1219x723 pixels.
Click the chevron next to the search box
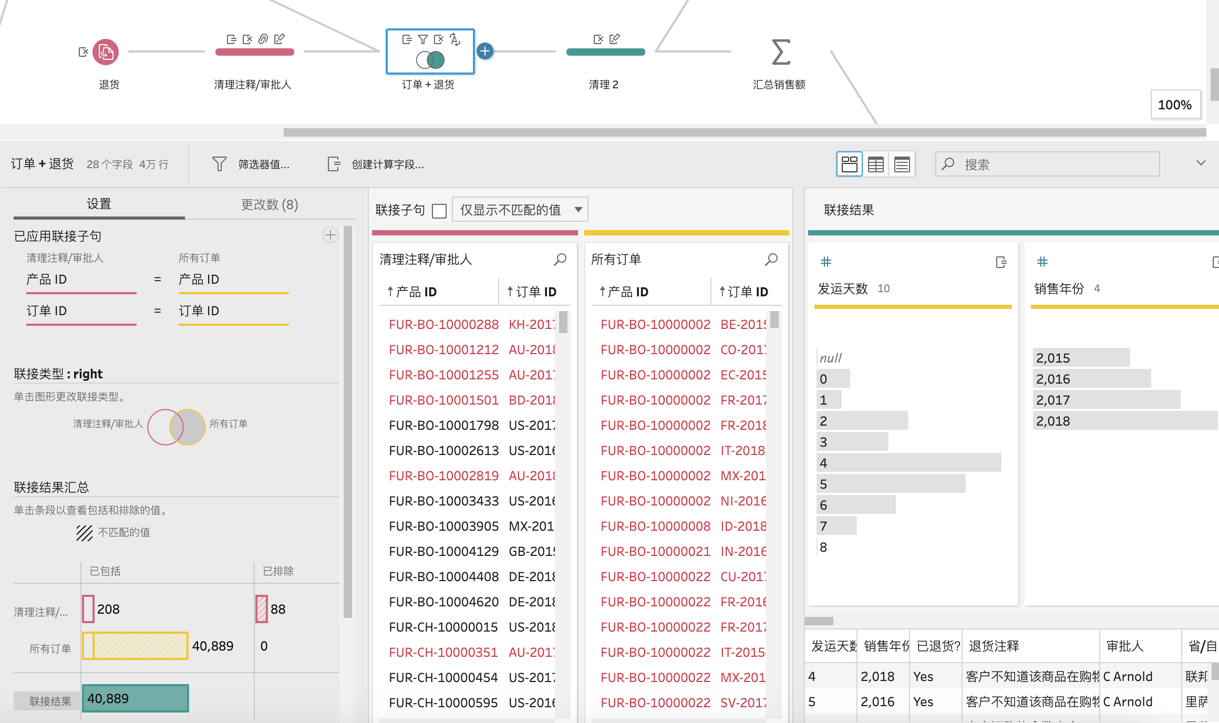[1200, 163]
